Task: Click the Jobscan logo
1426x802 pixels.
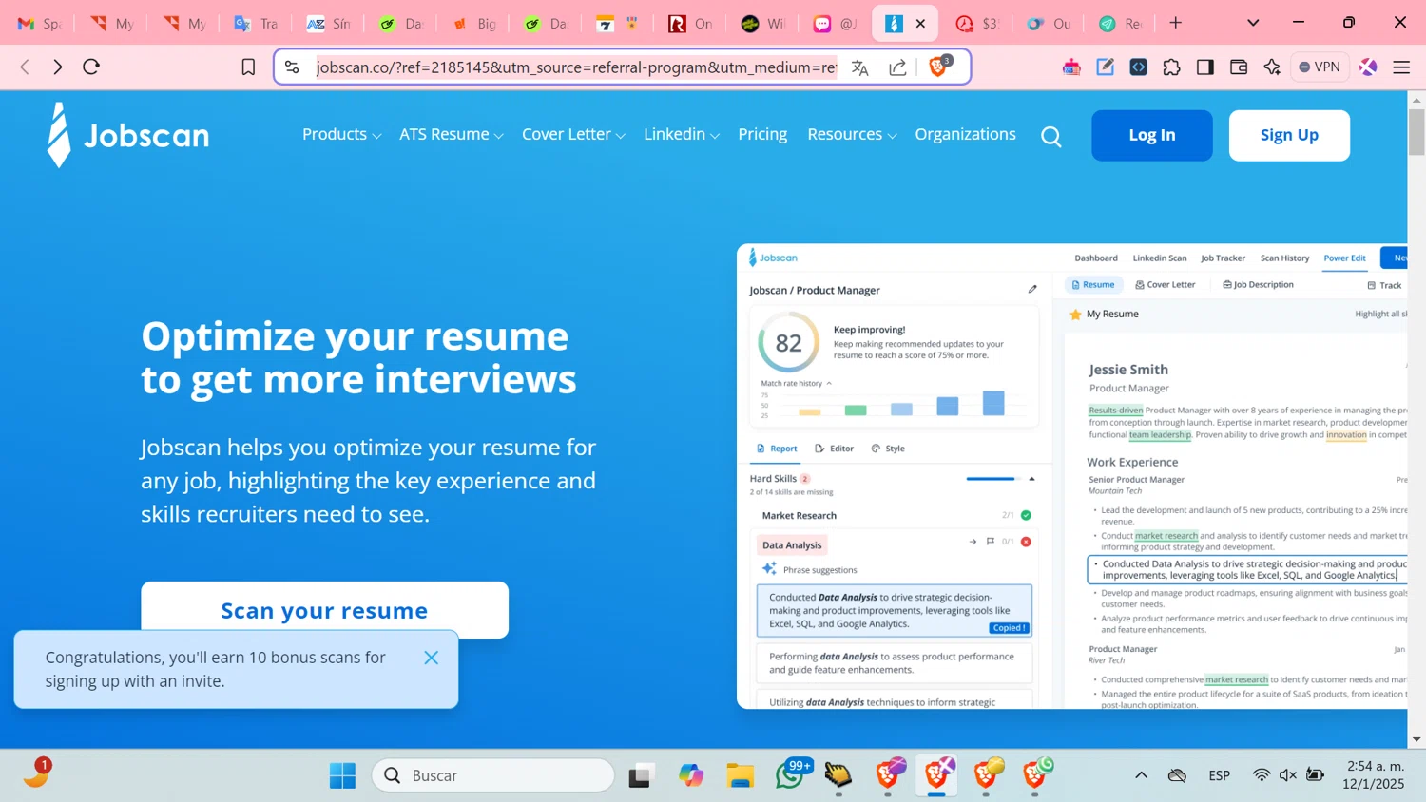Action: [x=128, y=135]
